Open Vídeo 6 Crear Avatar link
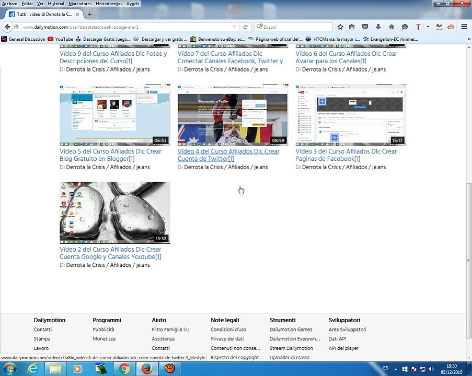 click(346, 57)
